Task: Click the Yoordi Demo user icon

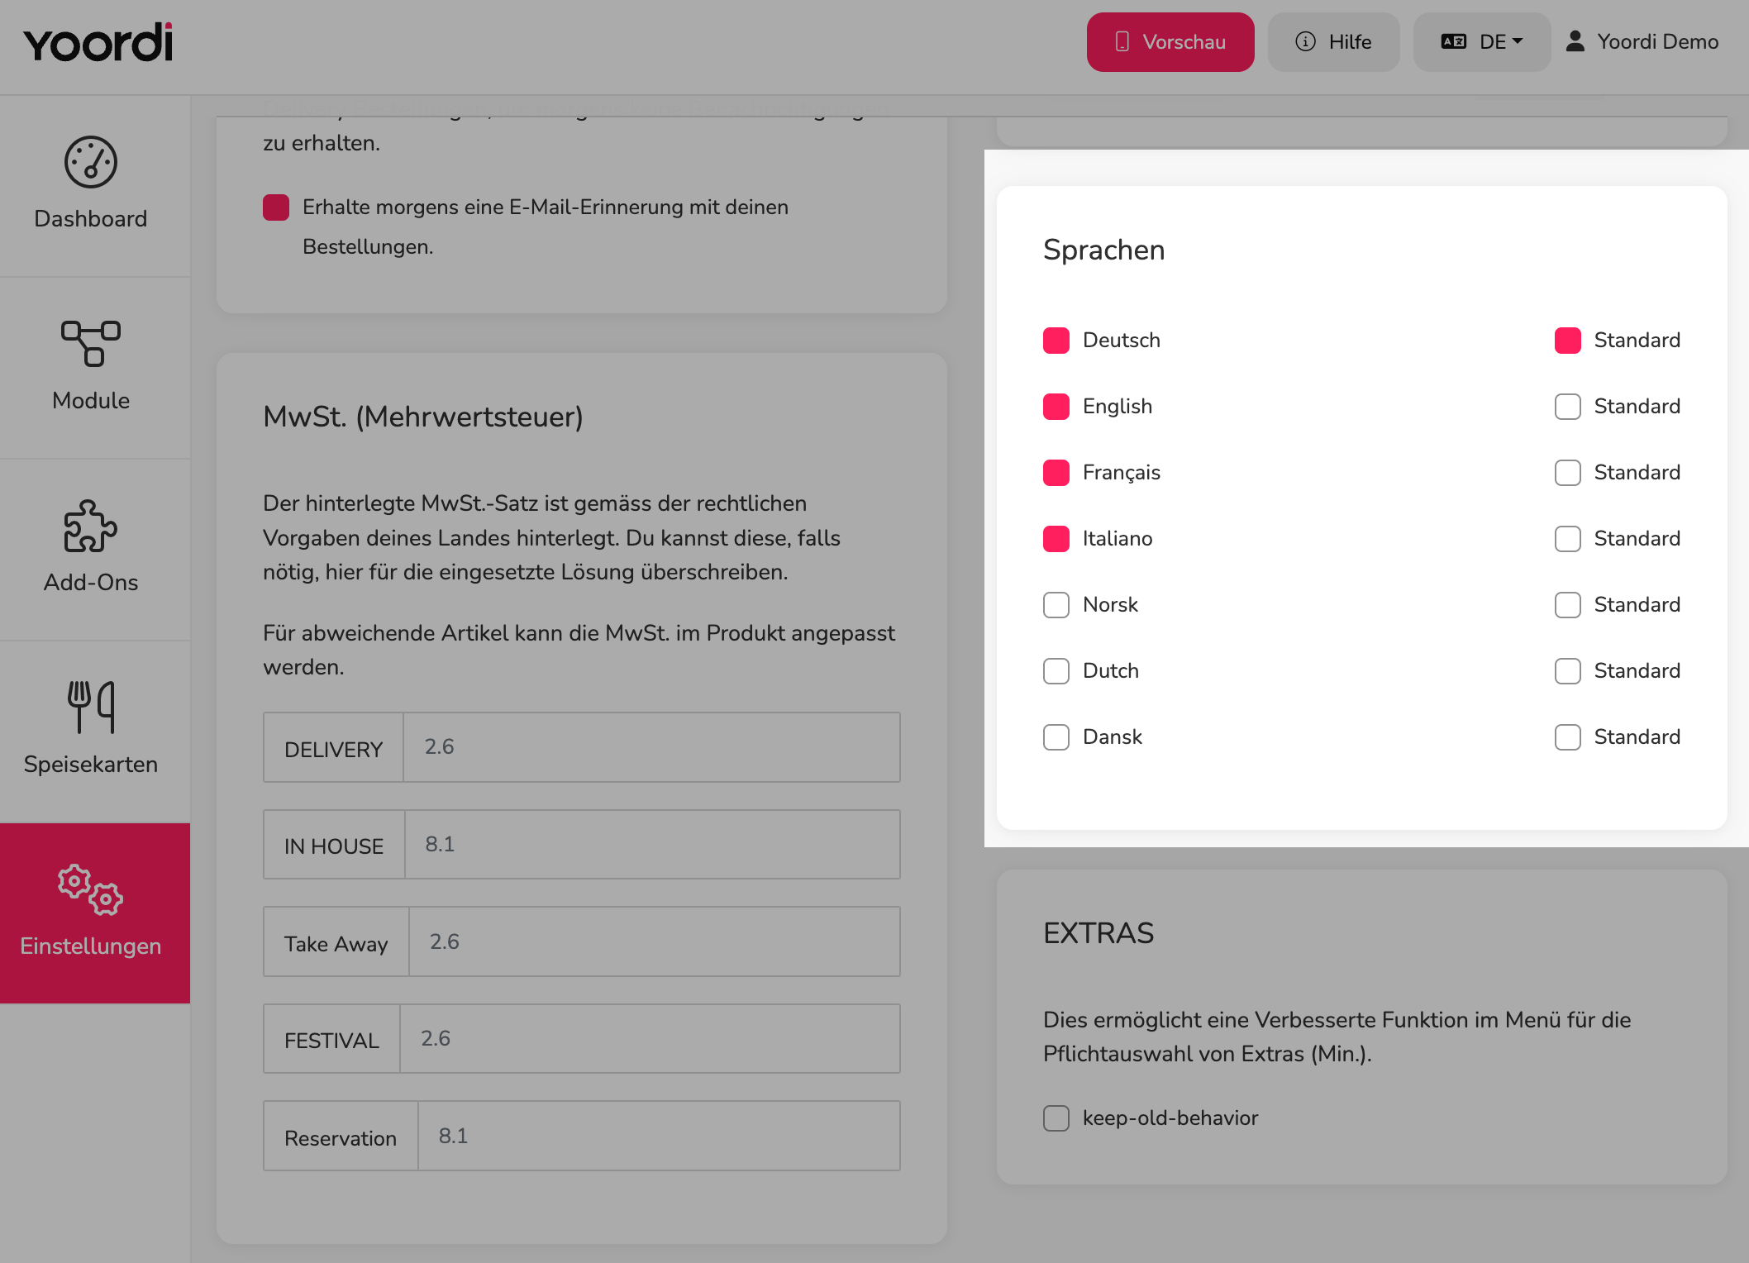Action: 1575,41
